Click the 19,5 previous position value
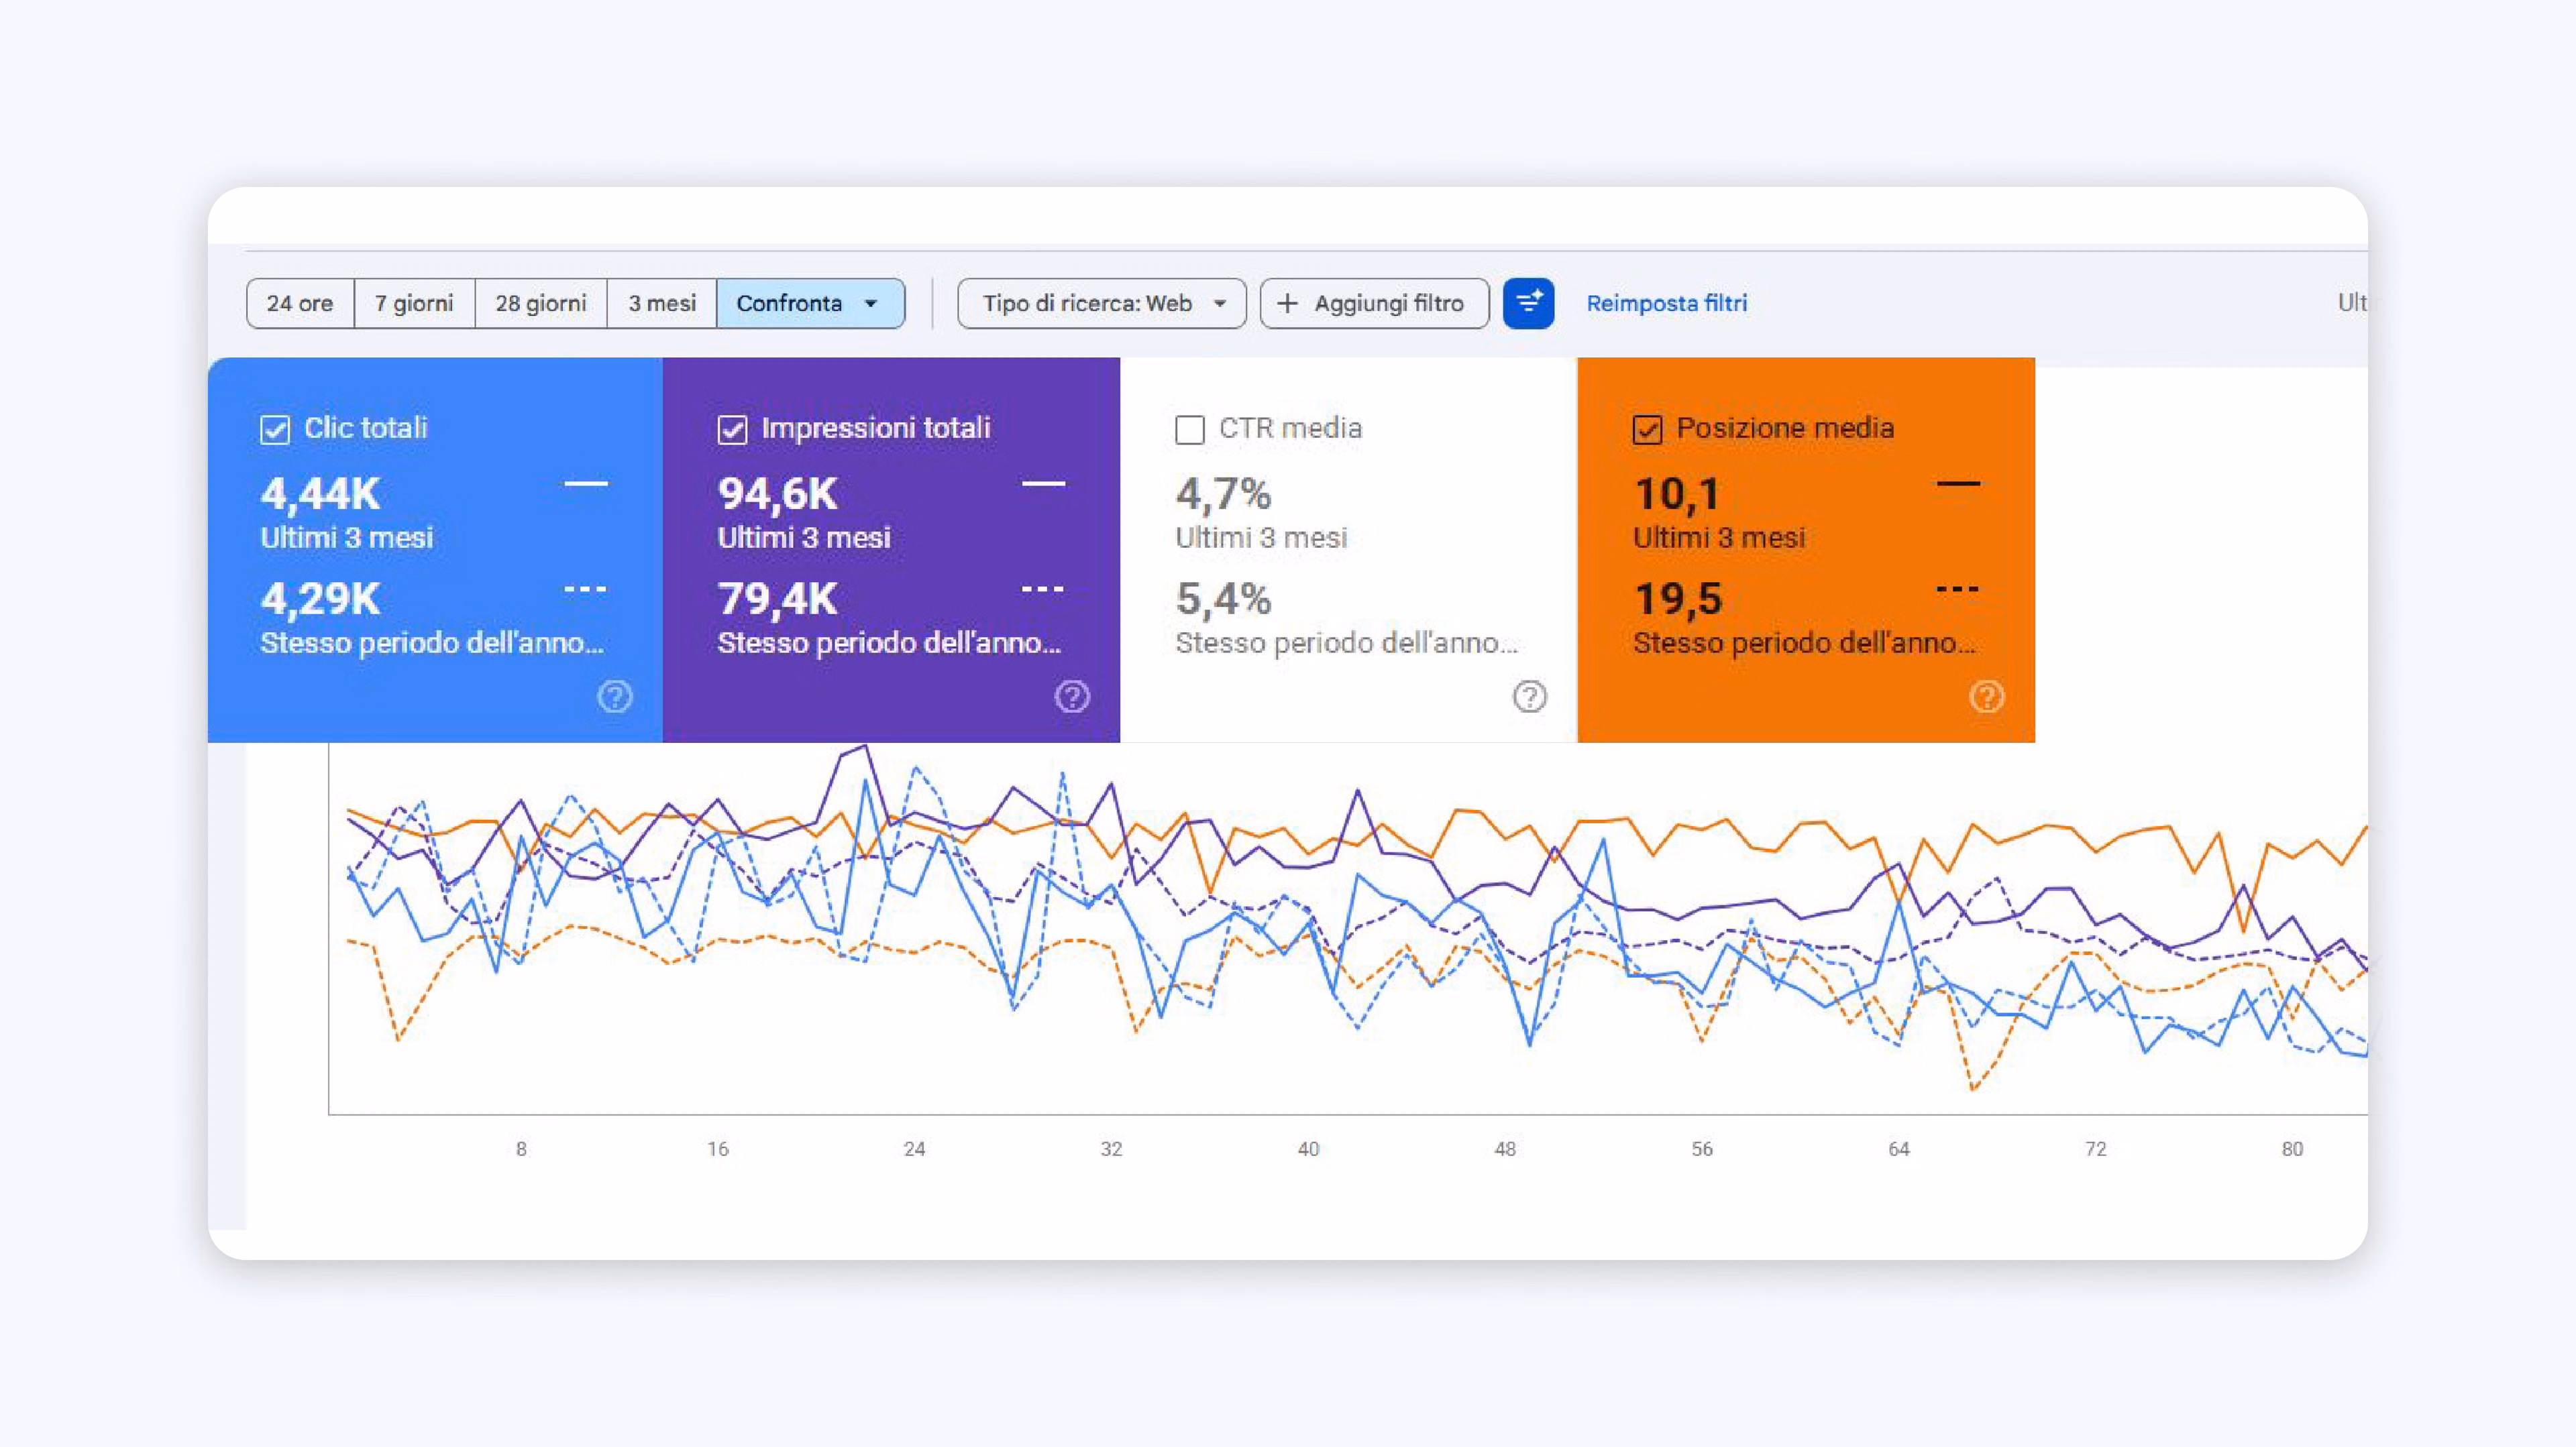Viewport: 2576px width, 1447px height. (1678, 599)
